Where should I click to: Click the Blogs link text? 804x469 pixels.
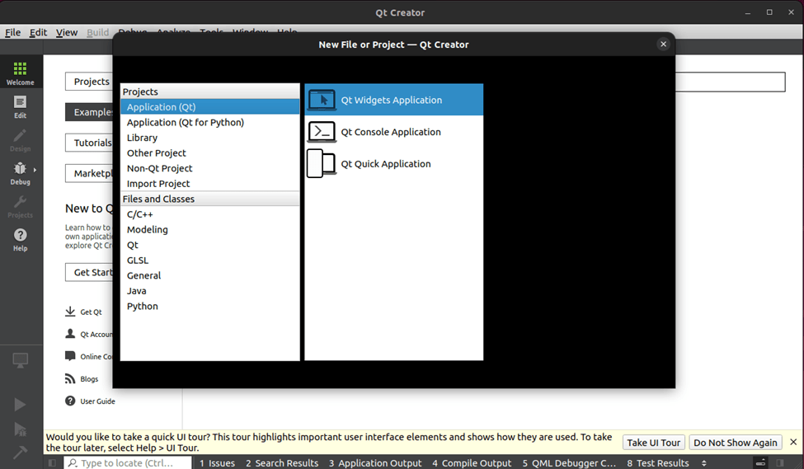pyautogui.click(x=89, y=379)
